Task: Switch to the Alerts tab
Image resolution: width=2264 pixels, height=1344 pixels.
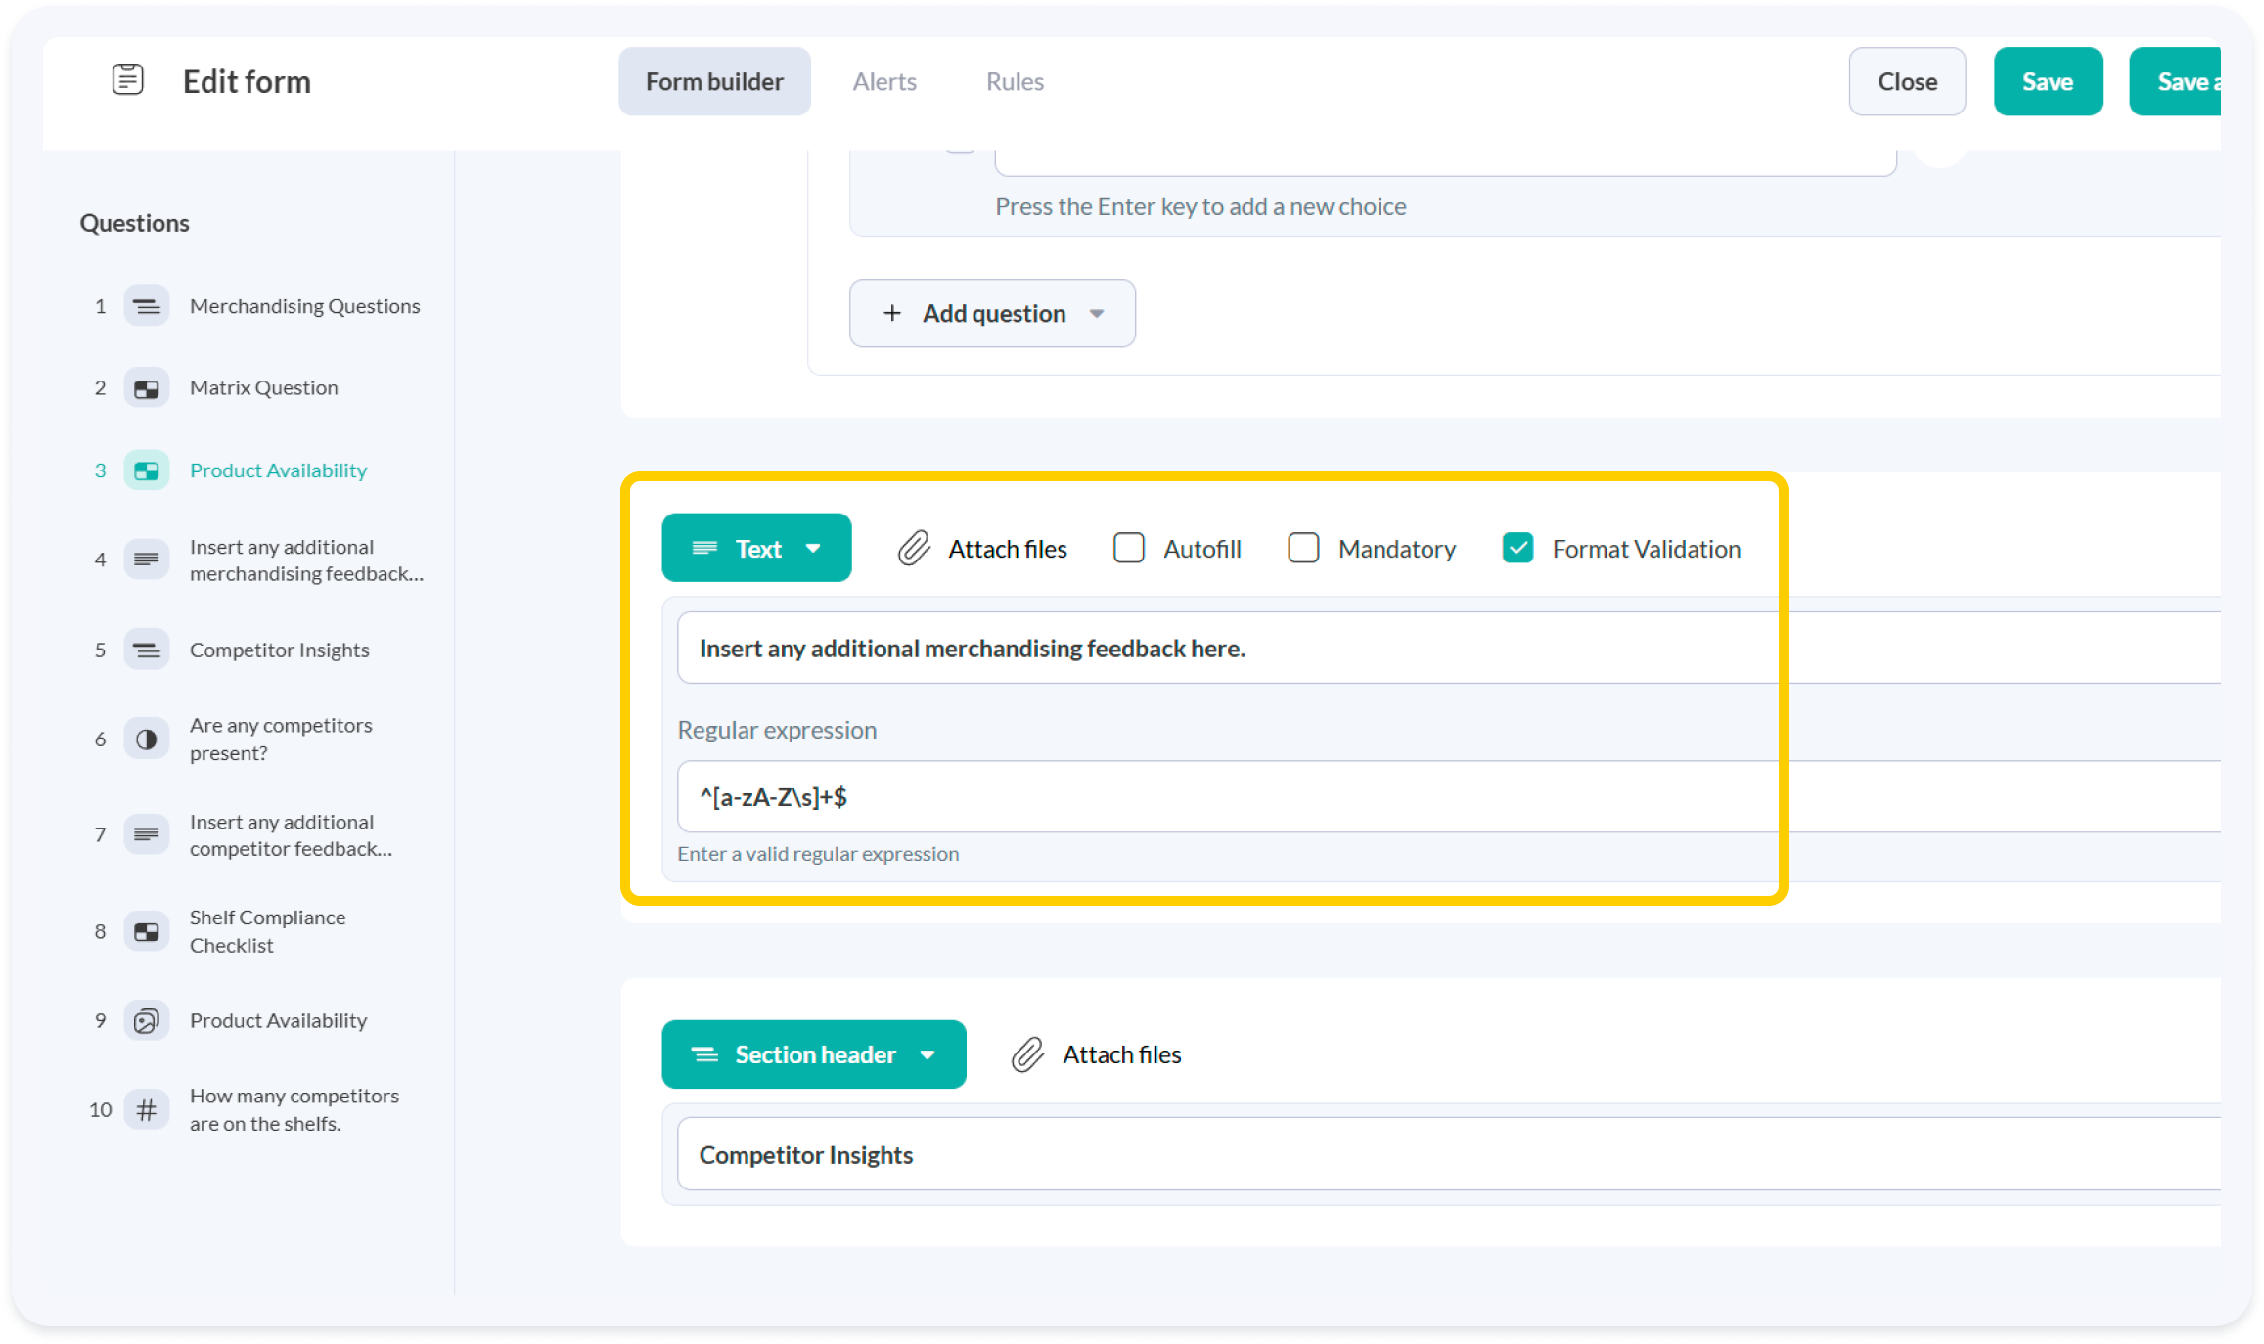Action: (884, 81)
